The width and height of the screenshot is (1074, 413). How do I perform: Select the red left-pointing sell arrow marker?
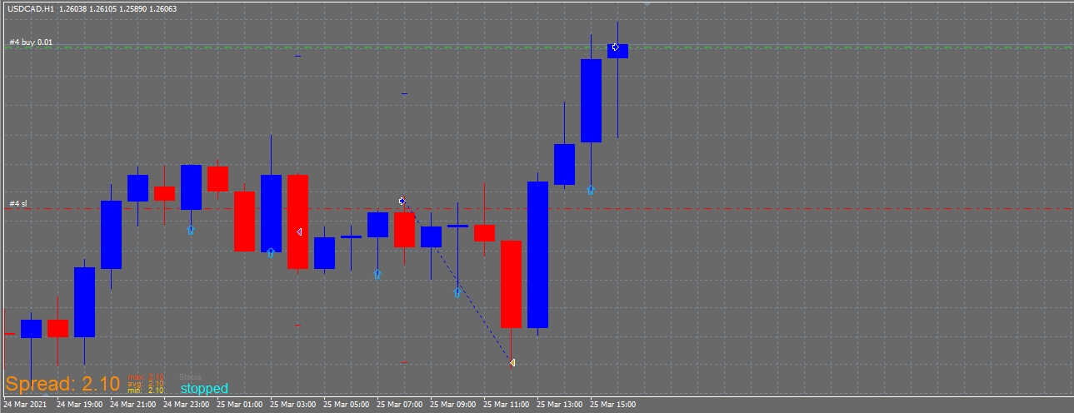[x=299, y=232]
